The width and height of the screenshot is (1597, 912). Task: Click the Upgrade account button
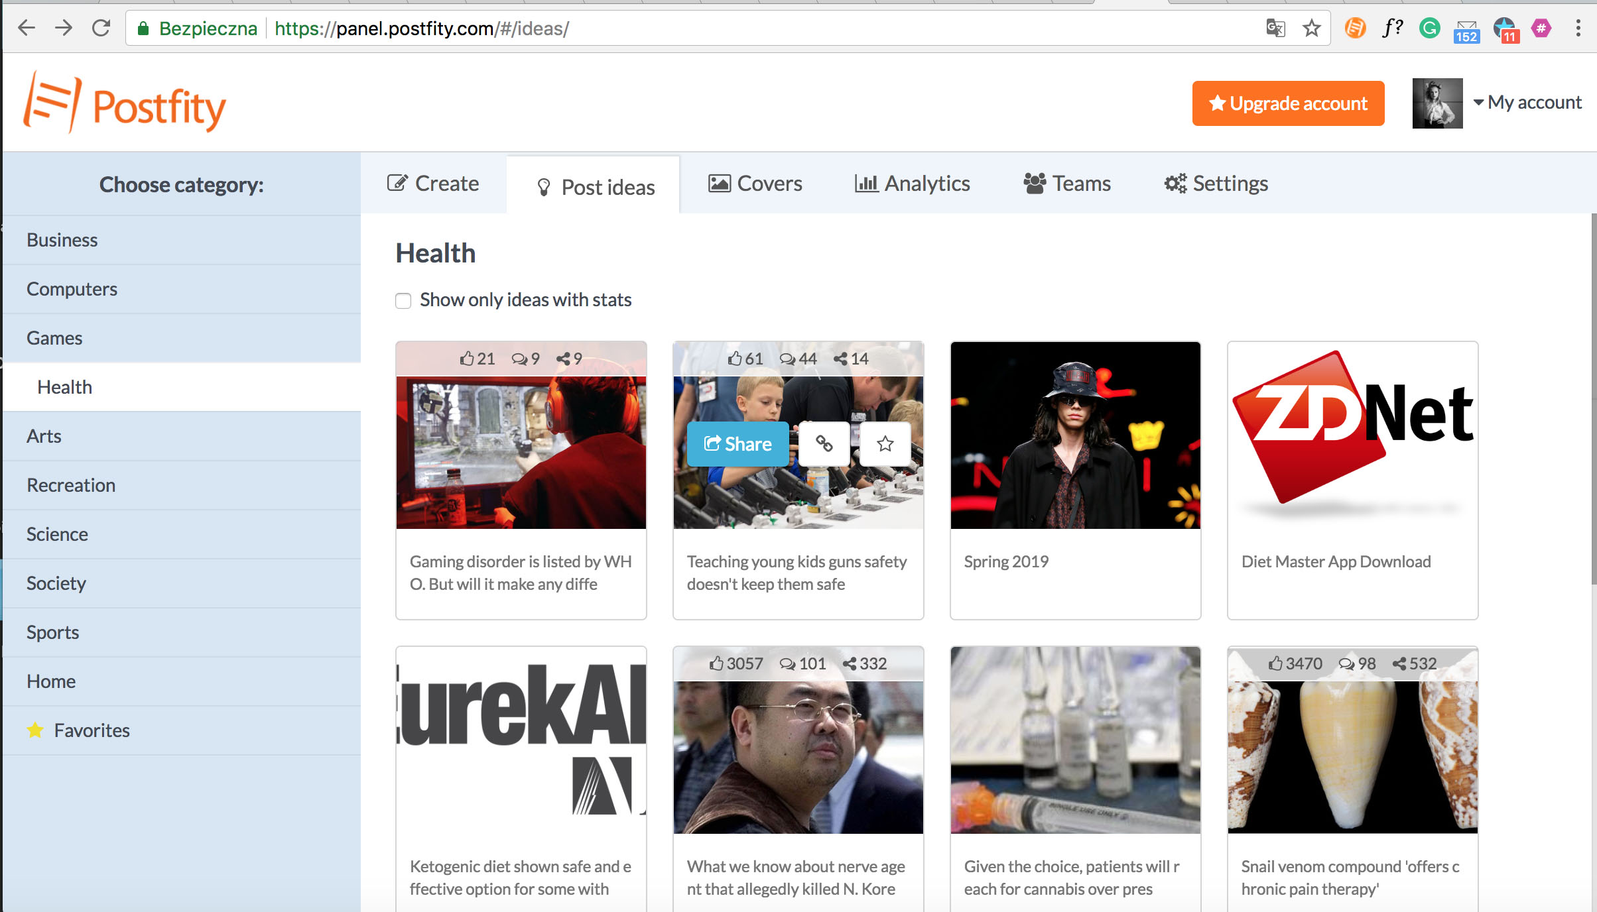[x=1288, y=103]
